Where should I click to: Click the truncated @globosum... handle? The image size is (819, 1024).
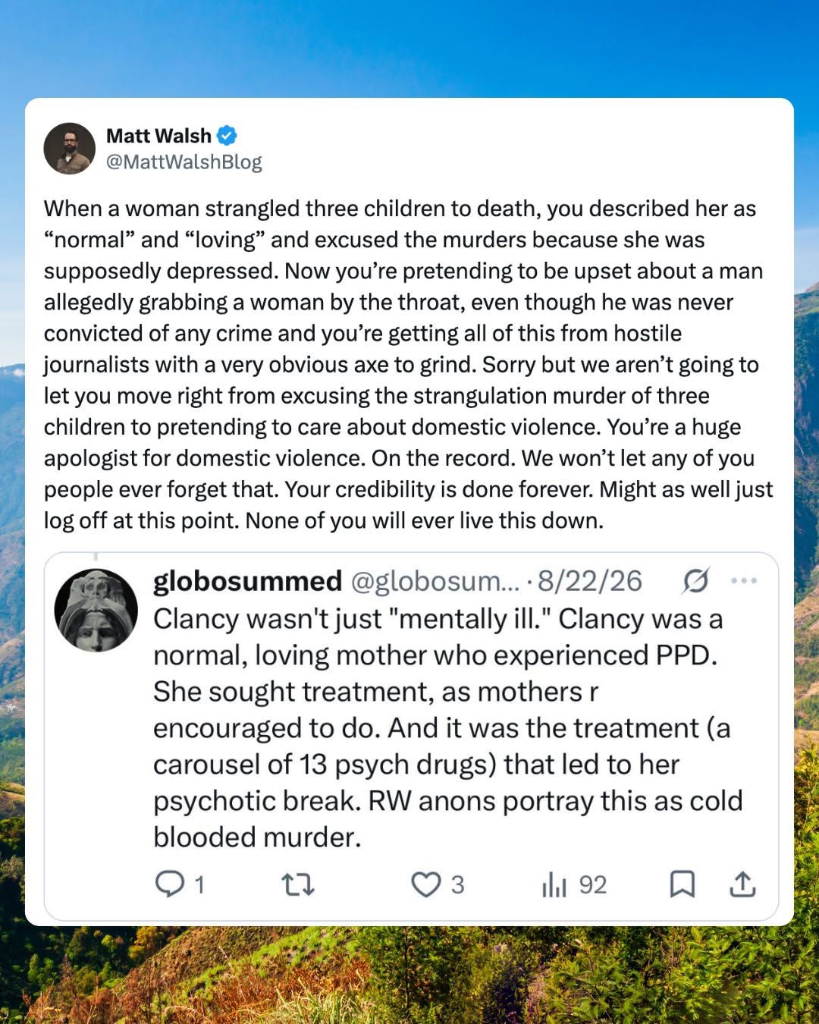[x=435, y=581]
